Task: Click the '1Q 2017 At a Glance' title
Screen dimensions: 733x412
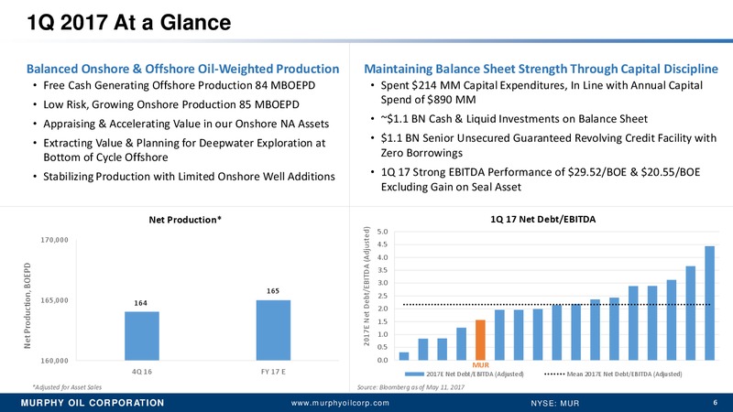Action: [128, 22]
